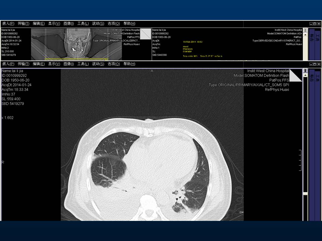Open 显示(V) menu in lower menu bar
322x241 pixels.
(54, 64)
